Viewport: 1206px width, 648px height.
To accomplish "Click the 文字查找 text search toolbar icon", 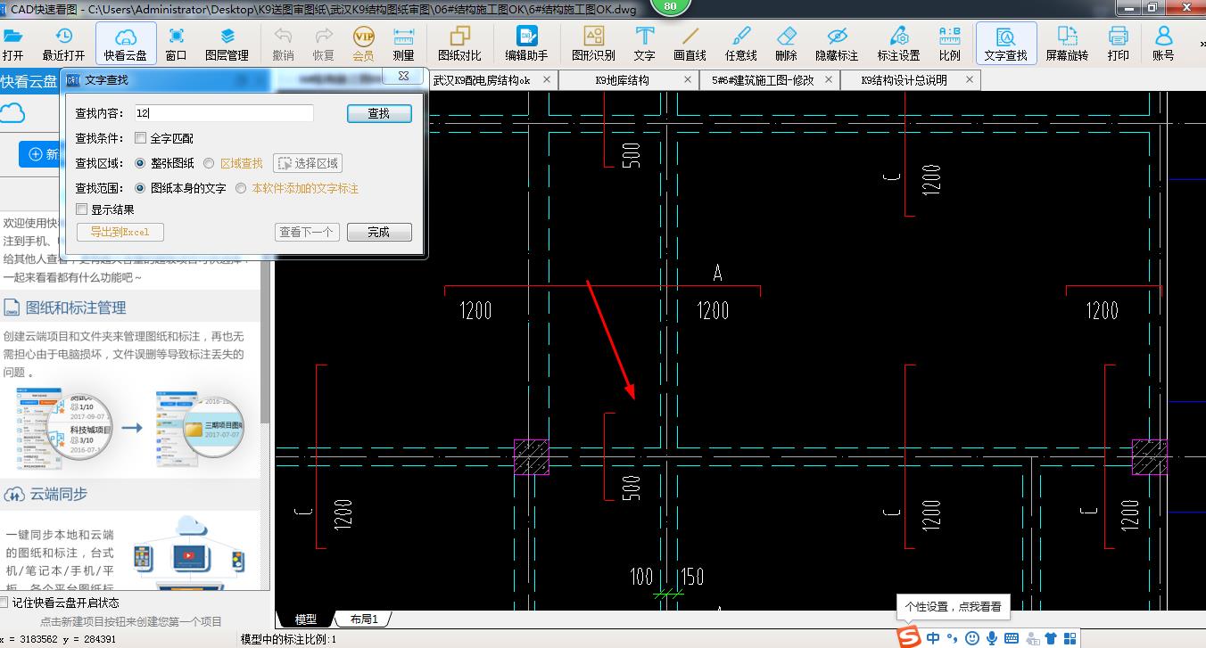I will tap(1006, 44).
